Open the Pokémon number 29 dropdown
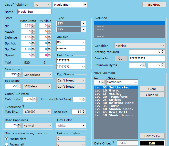169x146 pixels. 43,5
